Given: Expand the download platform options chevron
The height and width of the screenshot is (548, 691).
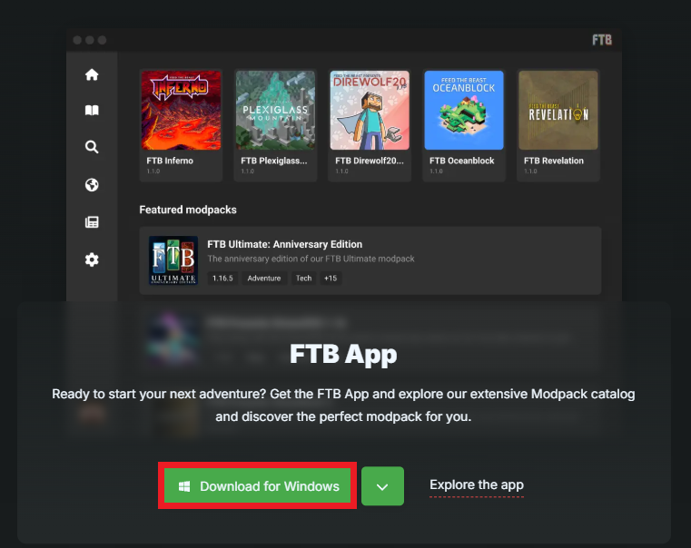Looking at the screenshot, I should tap(382, 486).
